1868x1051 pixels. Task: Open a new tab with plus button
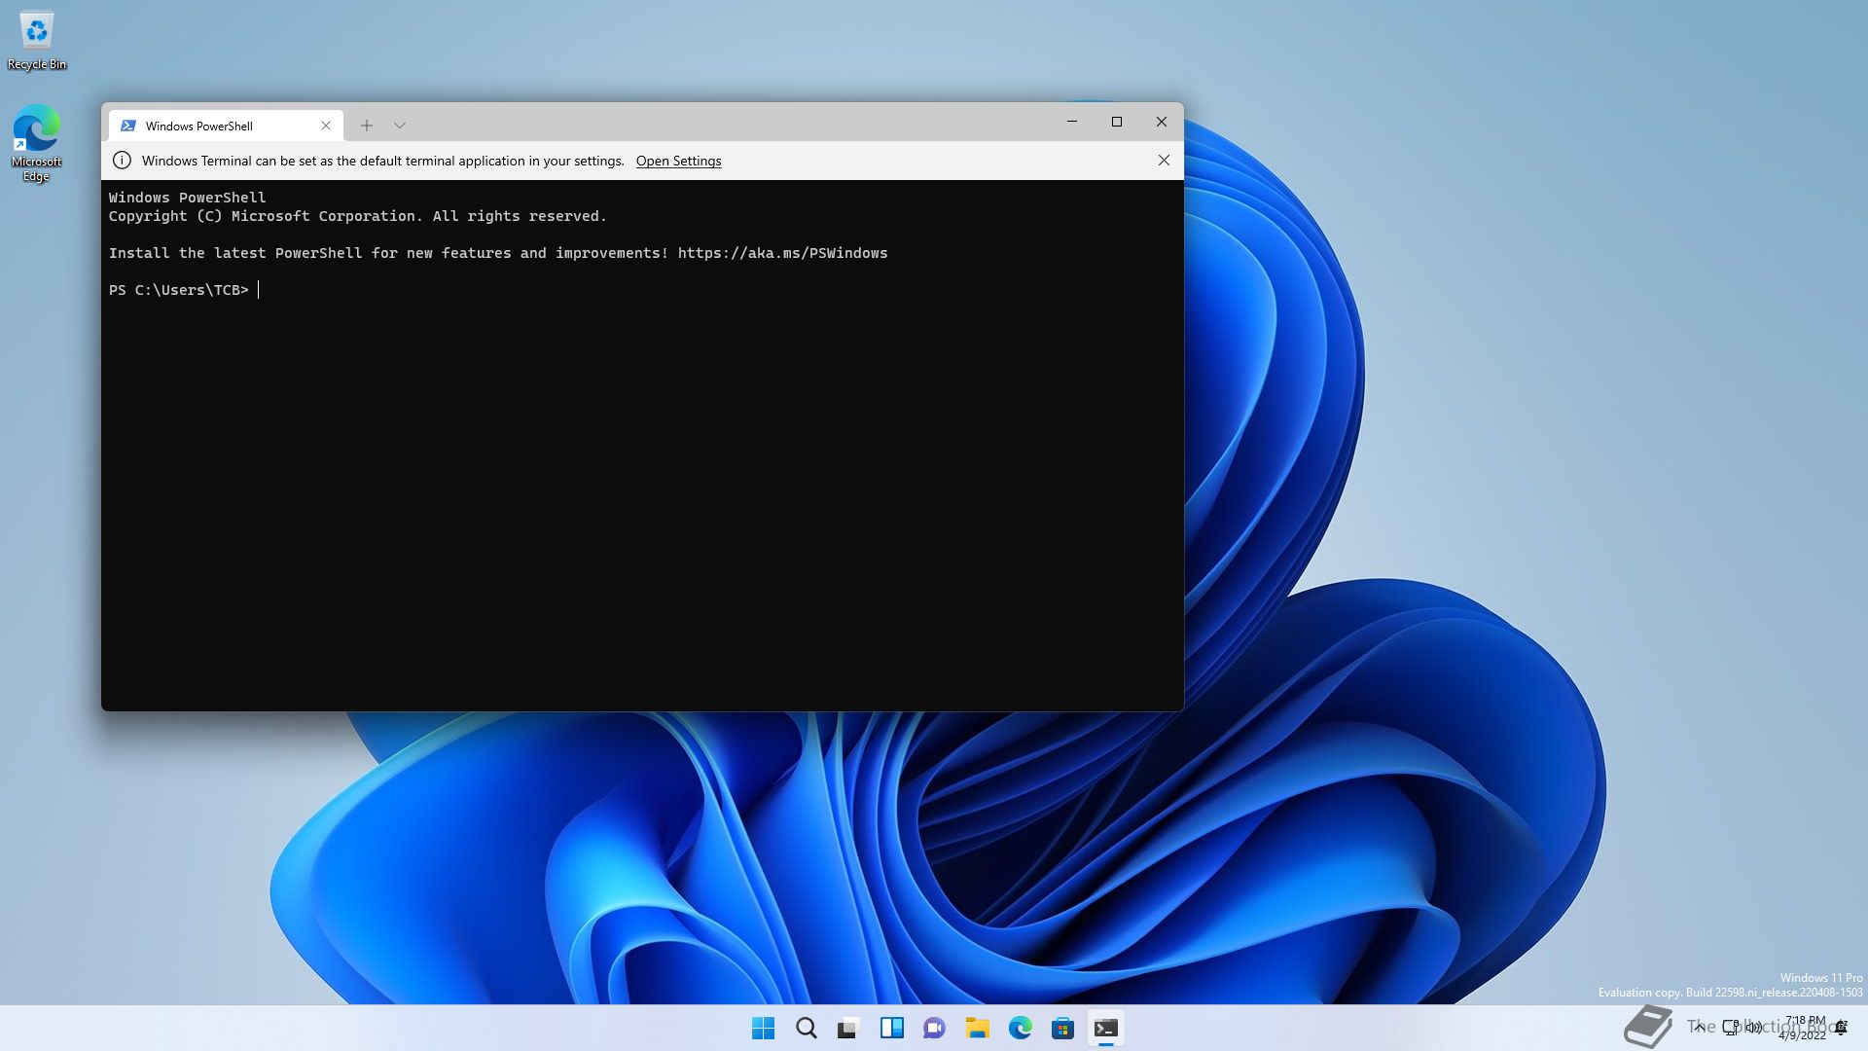(x=367, y=126)
